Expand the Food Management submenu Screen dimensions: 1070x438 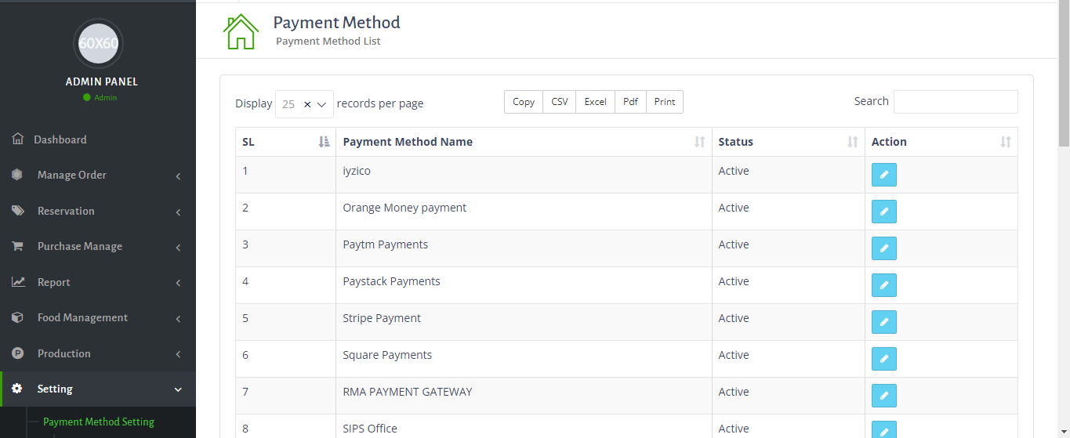click(98, 318)
